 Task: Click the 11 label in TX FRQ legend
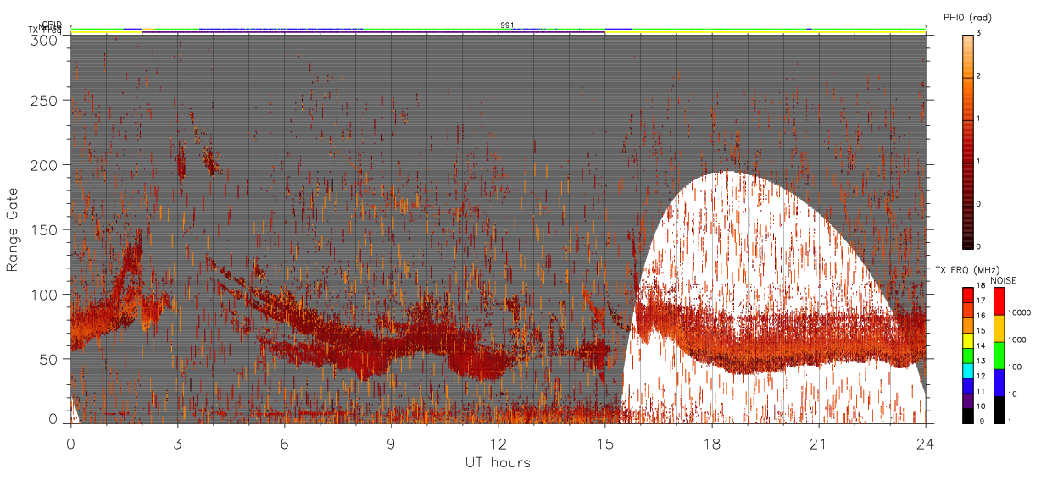pos(982,391)
